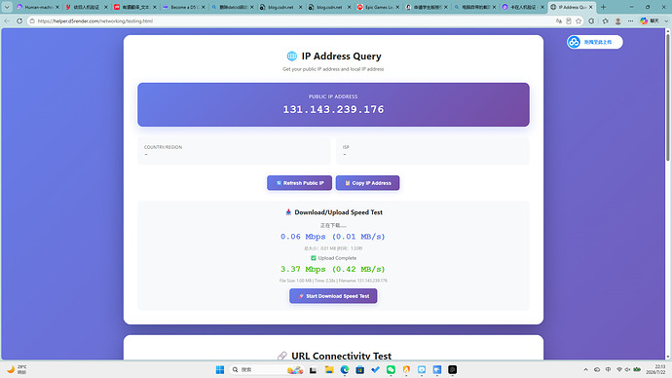672x378 pixels.
Task: Open the translate page icon in address bar
Action: click(x=558, y=20)
